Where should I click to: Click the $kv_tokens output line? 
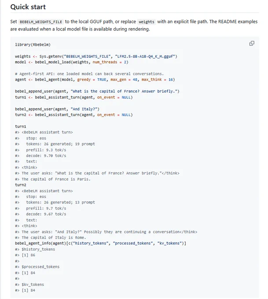tap(29, 284)
